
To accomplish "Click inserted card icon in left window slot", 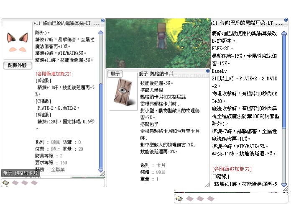I will (6, 183).
